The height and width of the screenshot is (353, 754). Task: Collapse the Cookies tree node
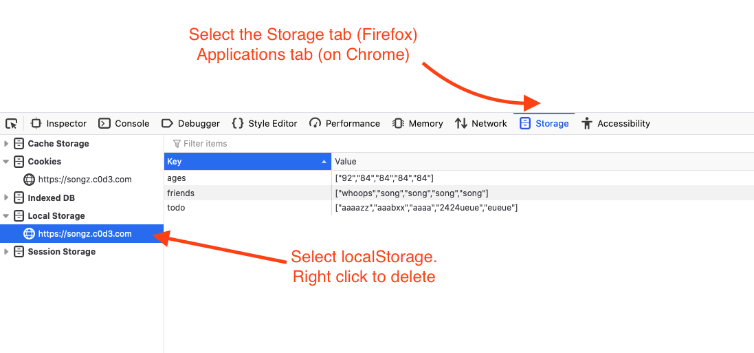(x=6, y=161)
